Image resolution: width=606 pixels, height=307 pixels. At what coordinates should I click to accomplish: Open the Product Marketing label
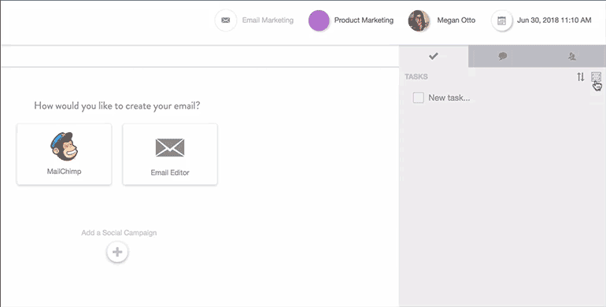[364, 20]
